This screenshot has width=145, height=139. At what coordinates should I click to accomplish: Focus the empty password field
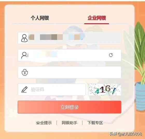click(x=69, y=72)
